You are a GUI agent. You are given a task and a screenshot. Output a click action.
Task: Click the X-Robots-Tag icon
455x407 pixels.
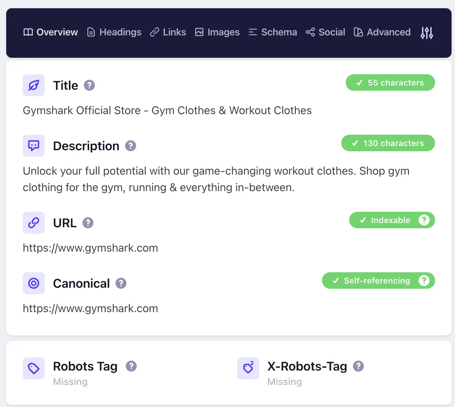[x=248, y=368]
